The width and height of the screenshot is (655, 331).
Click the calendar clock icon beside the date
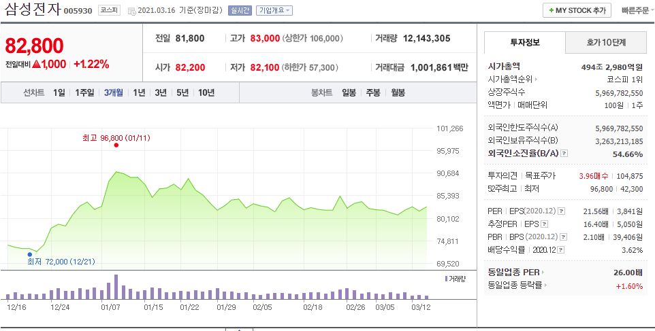(x=131, y=12)
